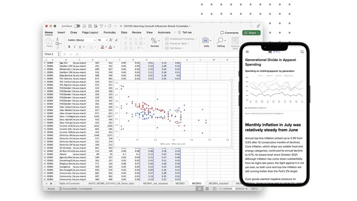This screenshot has width=357, height=201.
Task: Open the Formulas ribbon tab
Action: [x=109, y=32]
